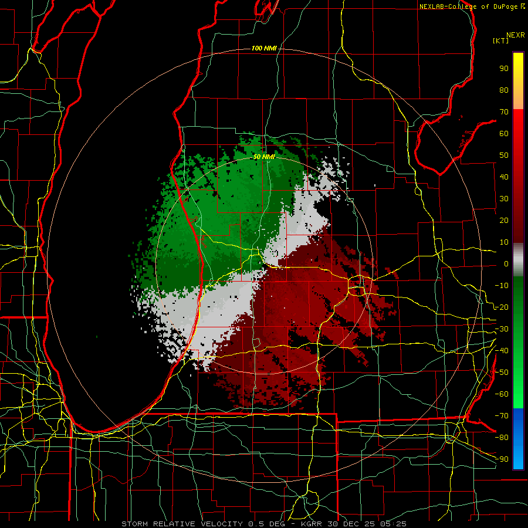Screen dimensions: 528x528
Task: Click the -20 value on velocity scale
Action: 502,307
